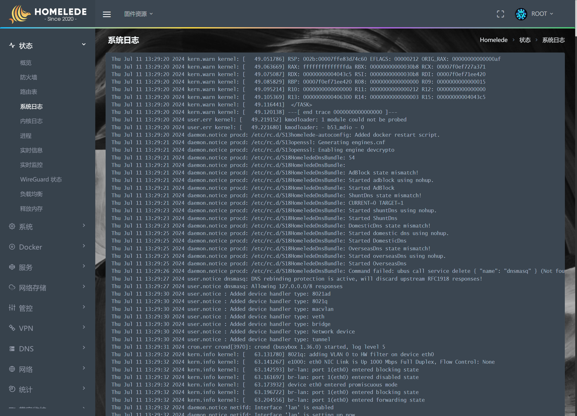Image resolution: width=577 pixels, height=416 pixels.
Task: Select 系统日志 in sidebar
Action: (x=31, y=106)
